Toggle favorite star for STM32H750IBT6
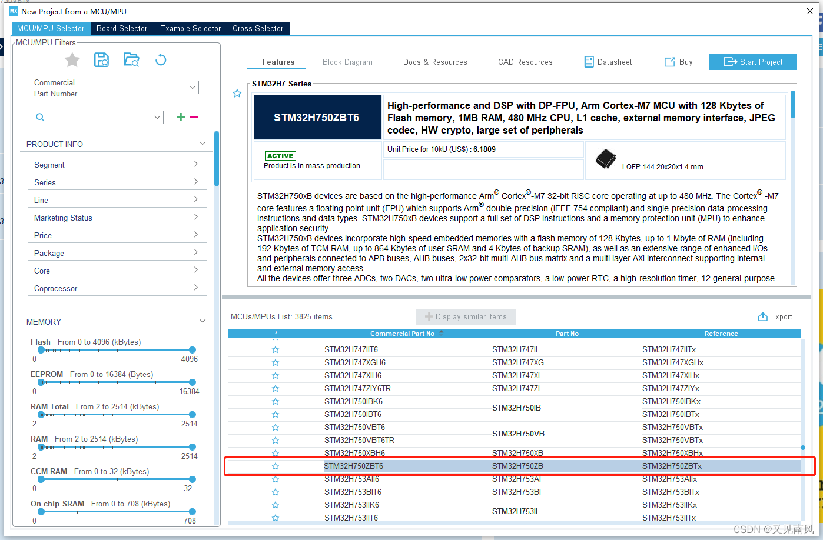 [276, 415]
